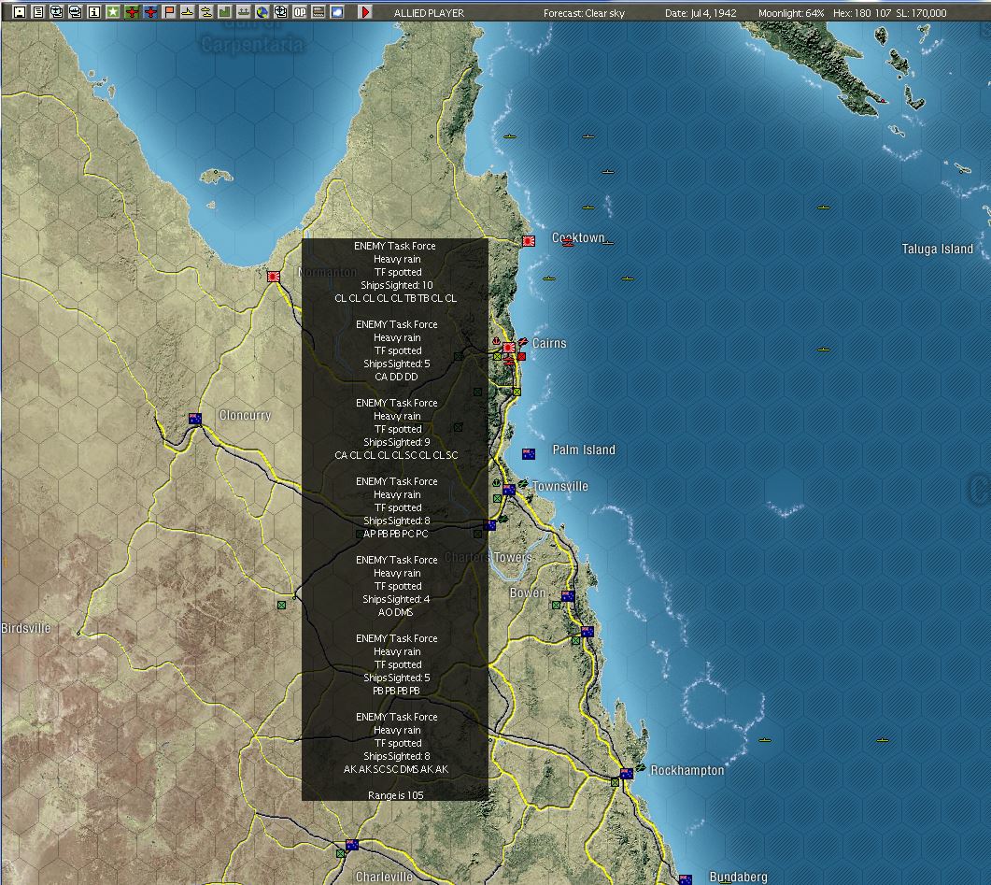991x885 pixels.
Task: Click the orange flag toolbar icon
Action: pyautogui.click(x=169, y=12)
